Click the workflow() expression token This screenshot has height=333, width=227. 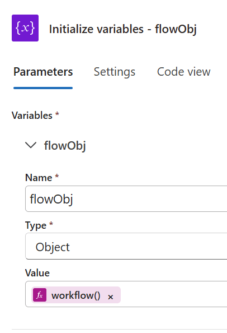tap(76, 295)
